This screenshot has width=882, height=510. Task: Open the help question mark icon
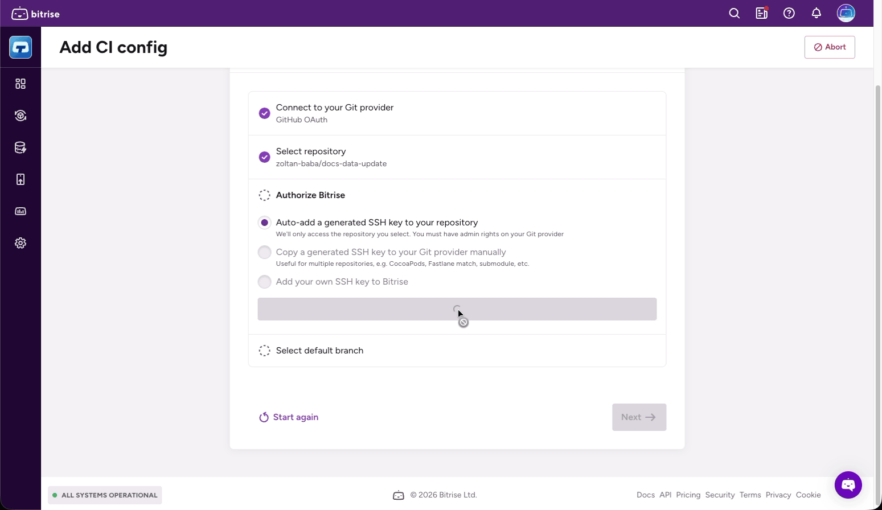[x=789, y=13]
